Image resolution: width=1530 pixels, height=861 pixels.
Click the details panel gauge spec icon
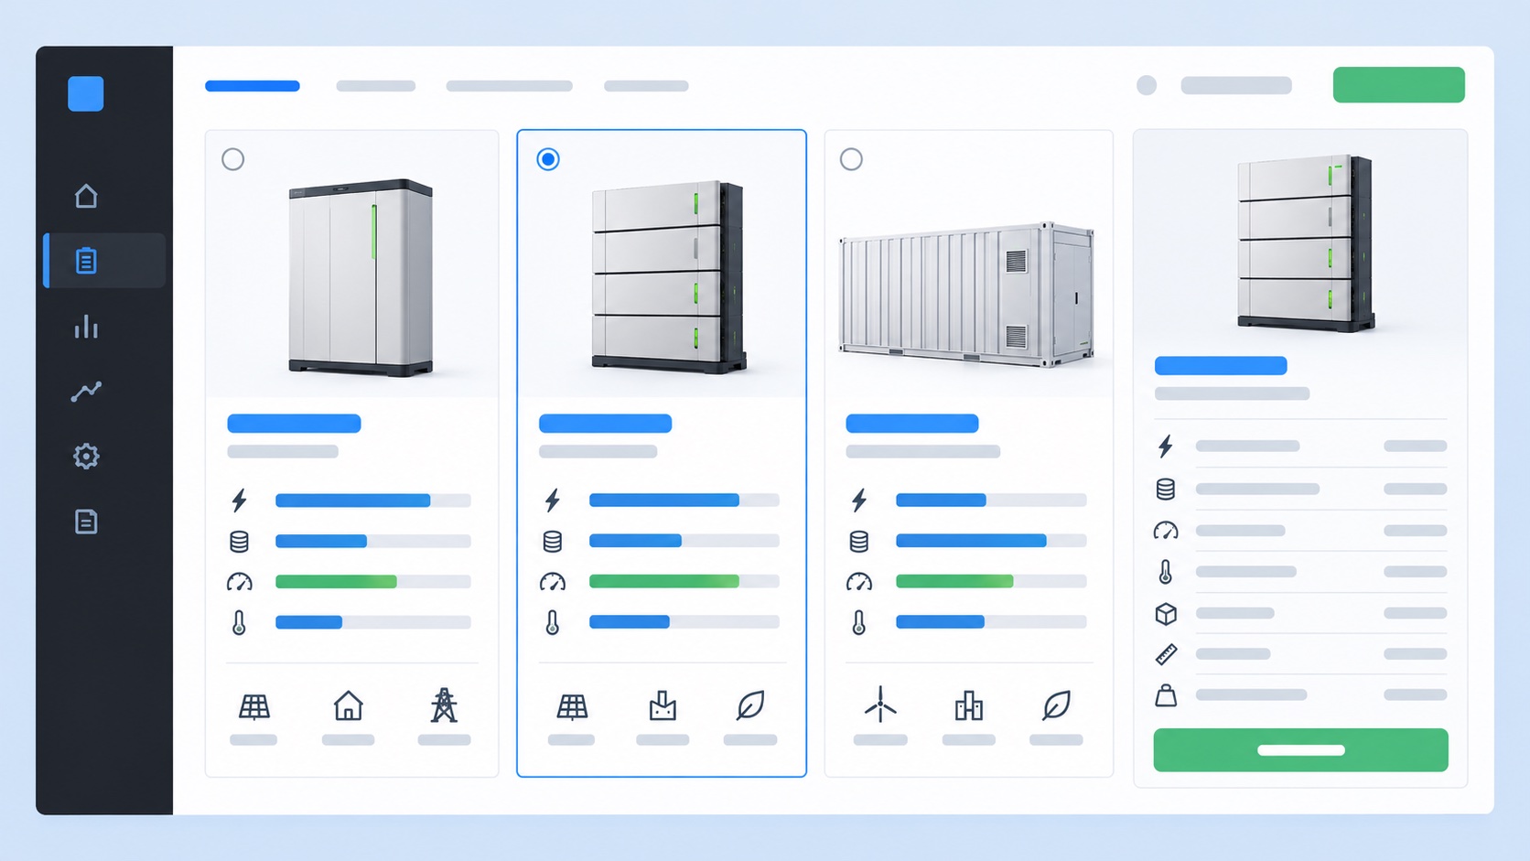[x=1166, y=531]
